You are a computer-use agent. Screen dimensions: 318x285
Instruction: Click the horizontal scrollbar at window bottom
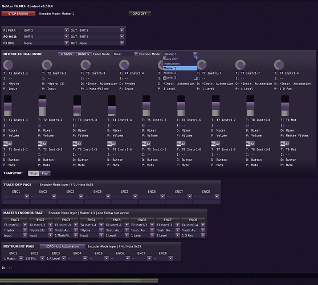click(79, 280)
